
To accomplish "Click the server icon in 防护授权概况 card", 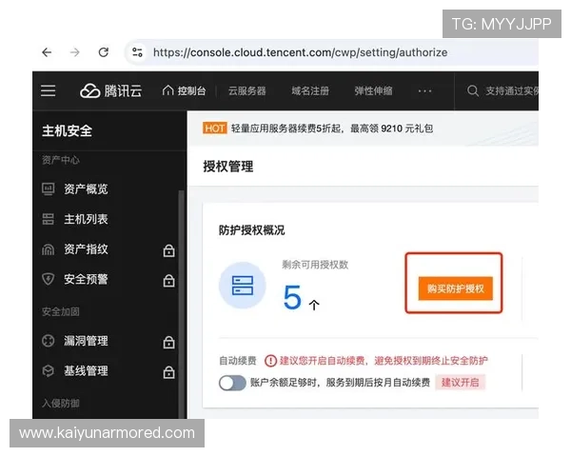I will pos(242,286).
